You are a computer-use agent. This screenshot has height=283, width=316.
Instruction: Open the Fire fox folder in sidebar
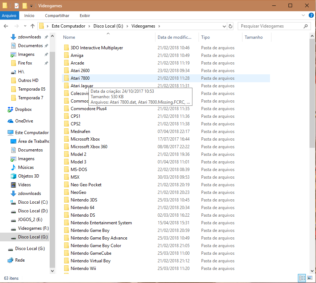click(x=25, y=63)
